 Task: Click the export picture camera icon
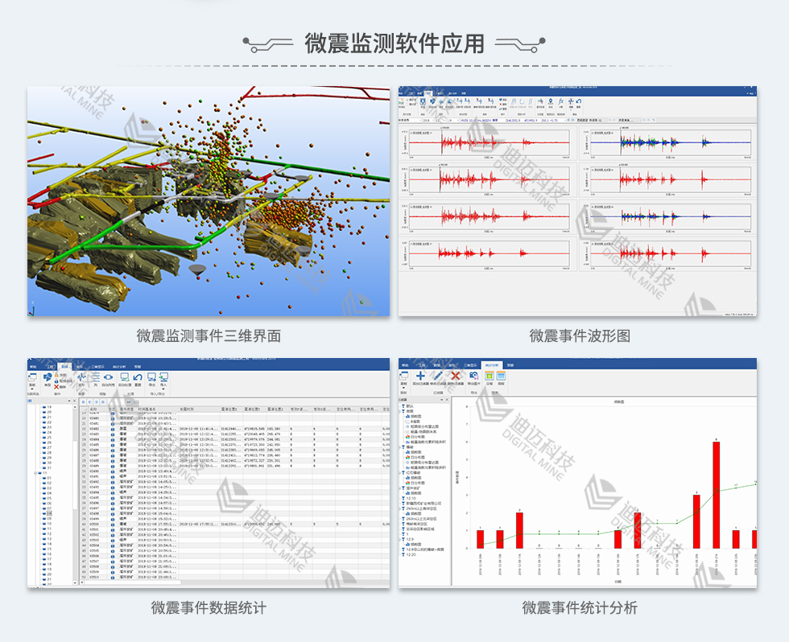(x=473, y=376)
